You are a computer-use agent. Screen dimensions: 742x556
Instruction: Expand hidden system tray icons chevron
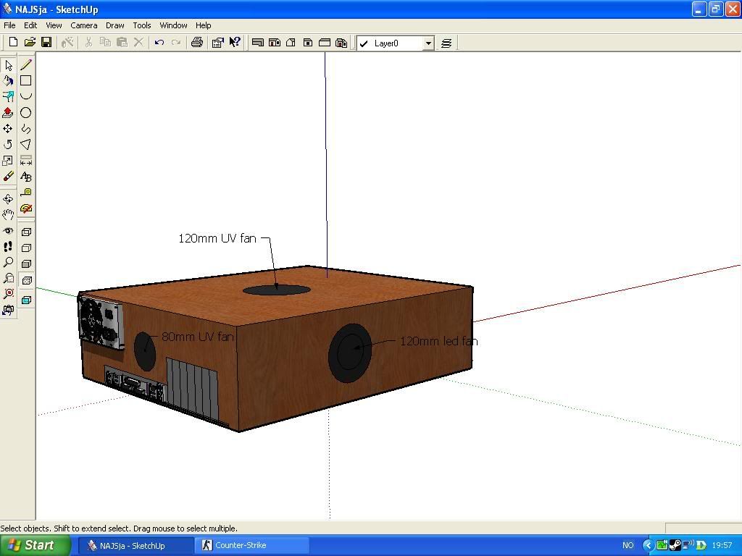649,545
